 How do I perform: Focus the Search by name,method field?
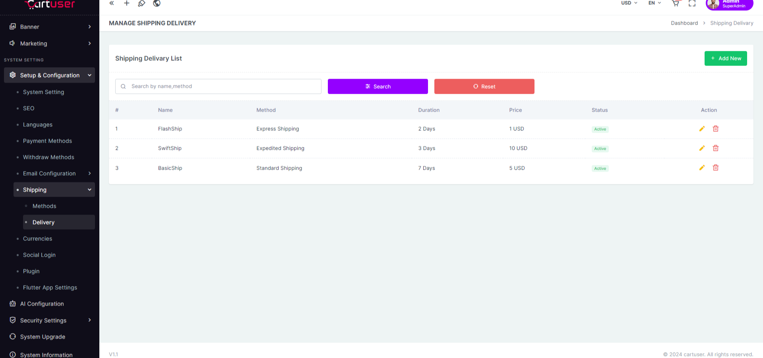click(x=223, y=87)
